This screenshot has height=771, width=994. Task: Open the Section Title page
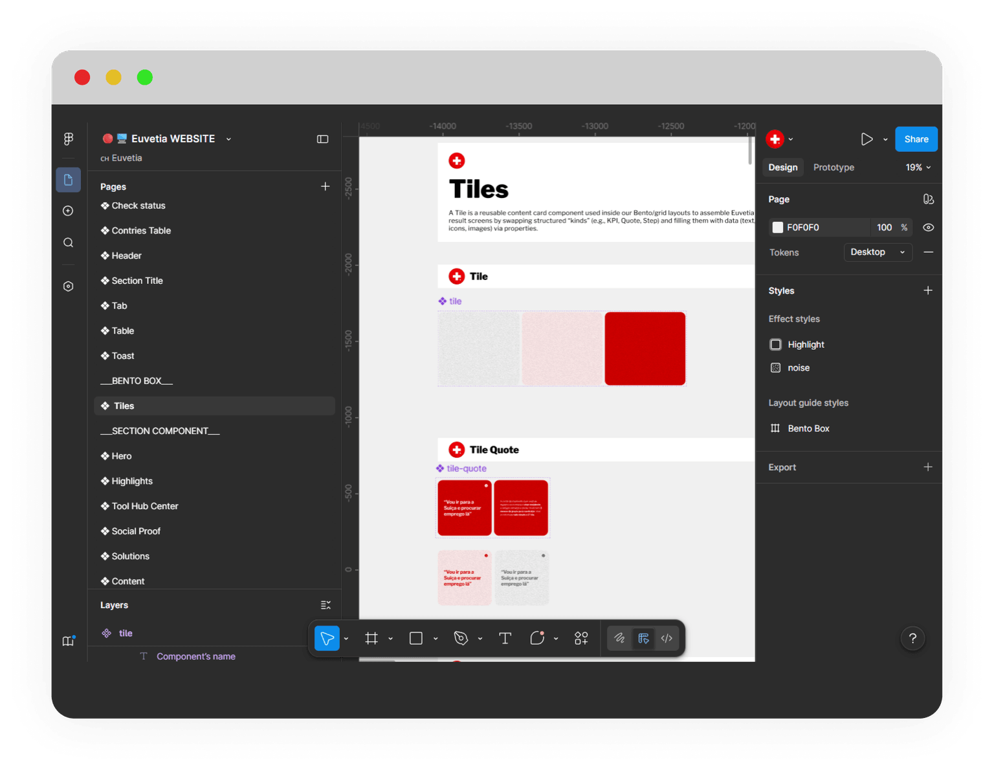click(137, 281)
